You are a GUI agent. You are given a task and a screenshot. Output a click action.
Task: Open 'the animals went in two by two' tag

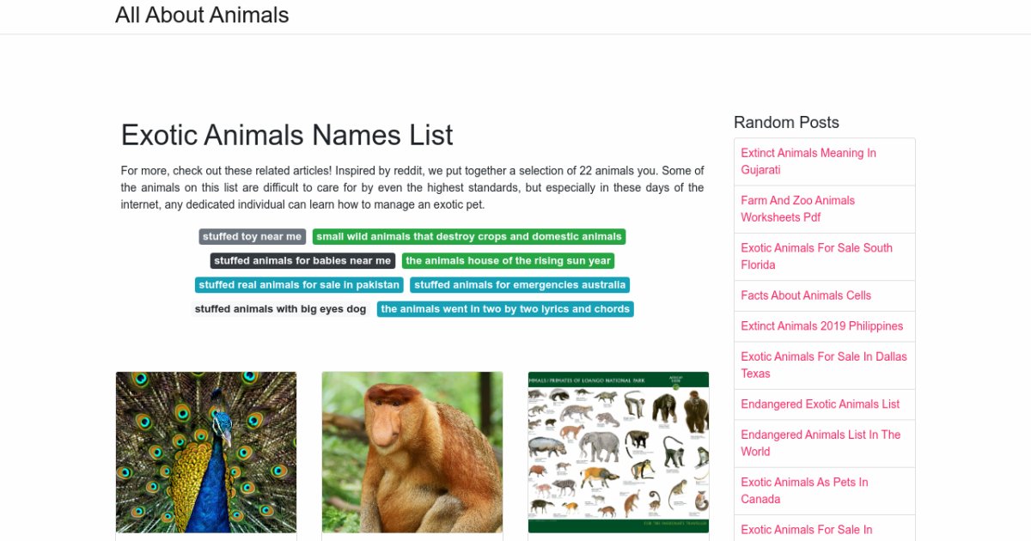(x=505, y=309)
